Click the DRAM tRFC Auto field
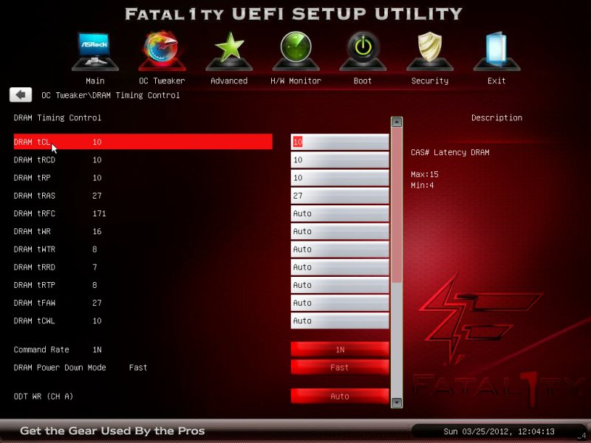 (x=340, y=213)
